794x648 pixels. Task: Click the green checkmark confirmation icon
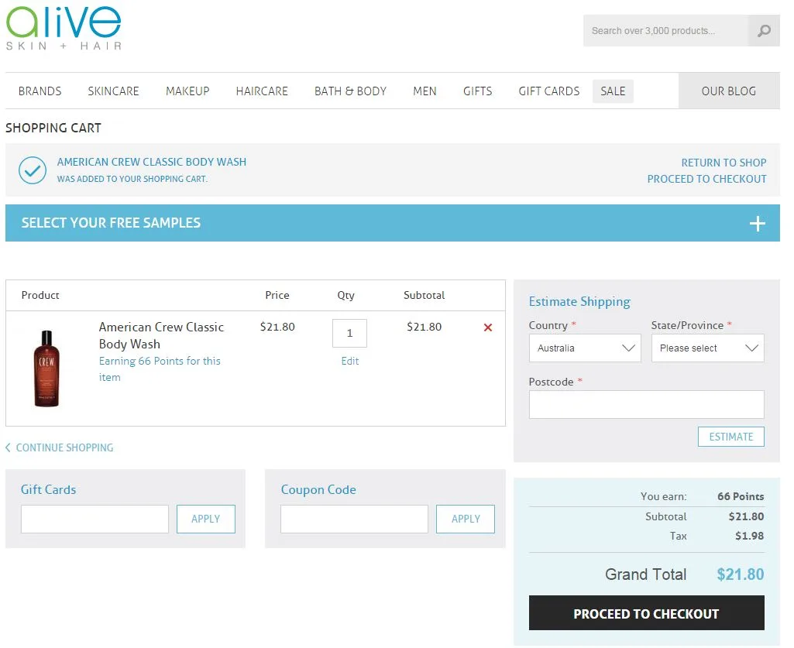[x=33, y=170]
